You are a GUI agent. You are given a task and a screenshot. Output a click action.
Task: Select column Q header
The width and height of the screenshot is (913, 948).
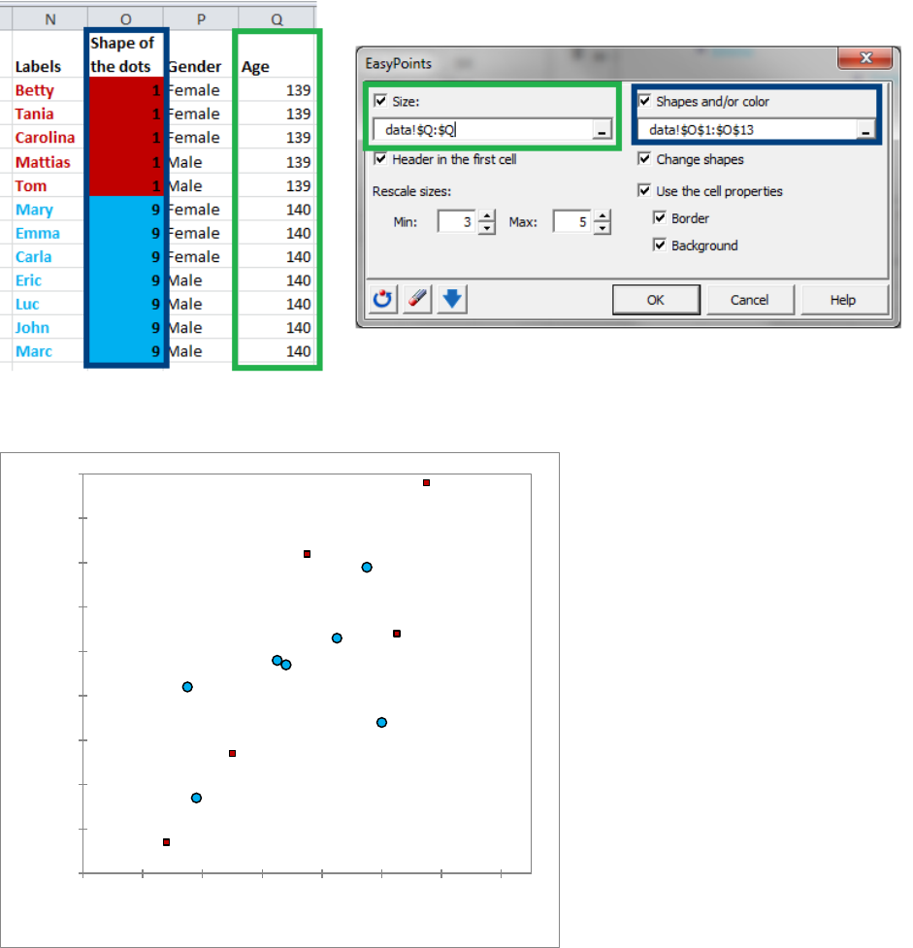click(x=277, y=19)
